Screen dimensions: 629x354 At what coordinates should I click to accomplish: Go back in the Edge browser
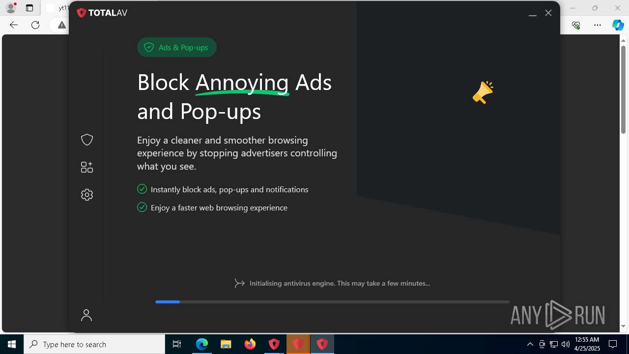click(x=14, y=25)
